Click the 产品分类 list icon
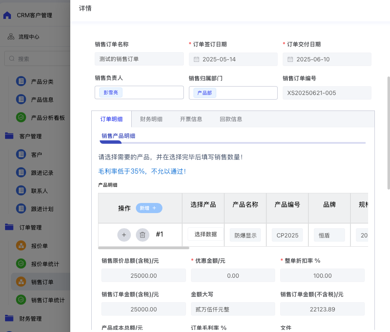Screen dimensions: 390x332 [21, 81]
